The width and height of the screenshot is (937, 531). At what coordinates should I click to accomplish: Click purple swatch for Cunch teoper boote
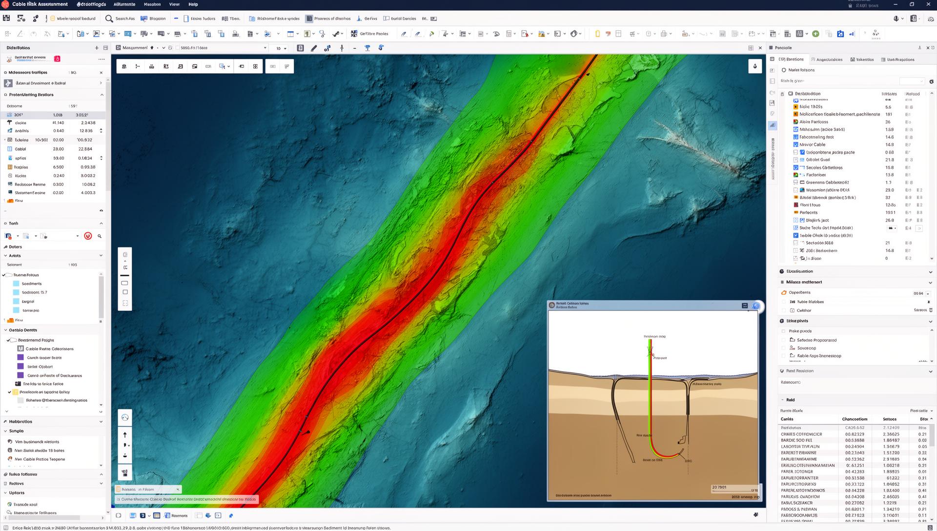point(20,358)
